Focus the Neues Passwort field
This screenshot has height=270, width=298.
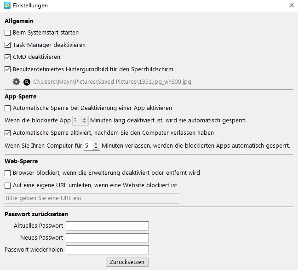pos(107,238)
